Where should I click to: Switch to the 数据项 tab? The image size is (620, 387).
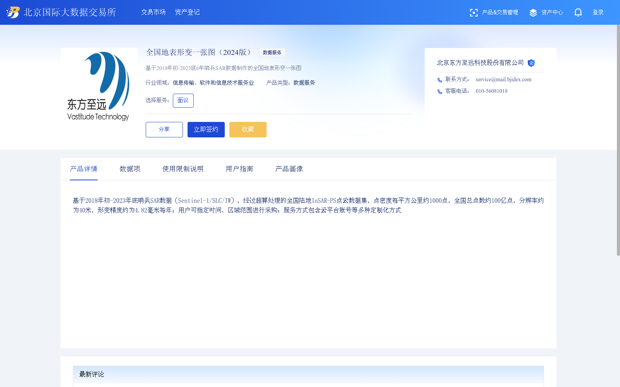pos(130,169)
